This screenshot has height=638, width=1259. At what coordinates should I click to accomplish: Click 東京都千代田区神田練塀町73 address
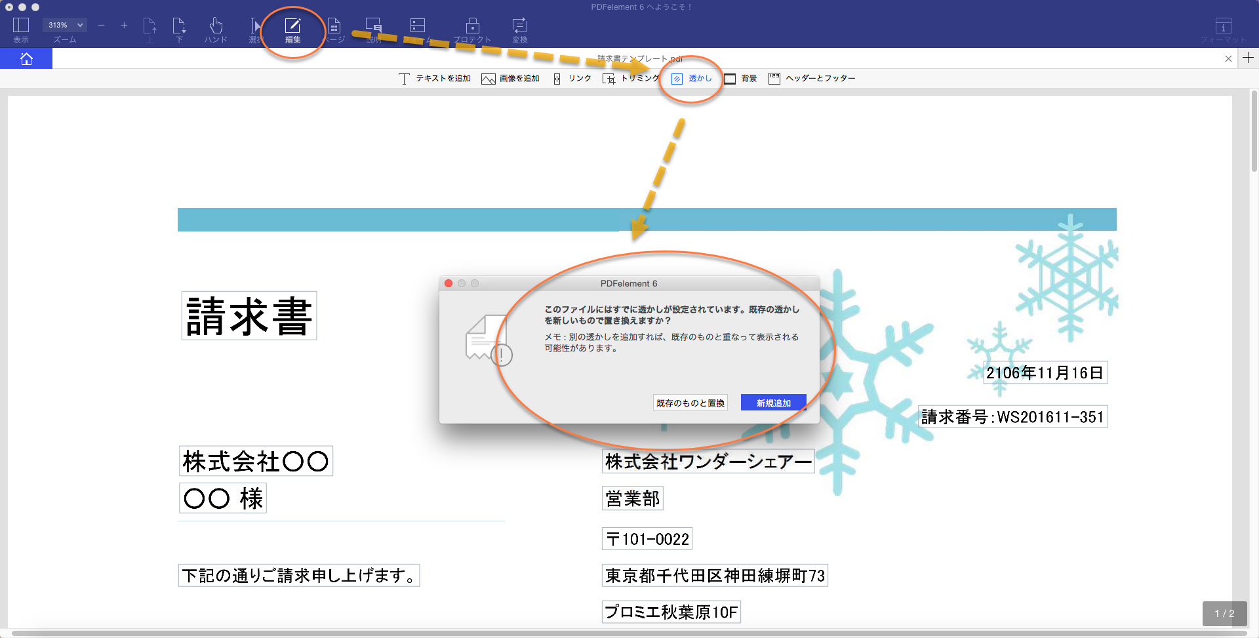[x=715, y=575]
